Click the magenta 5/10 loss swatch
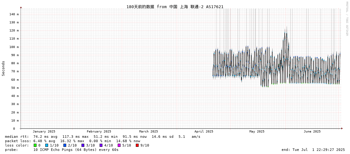The width and height of the screenshot is (350, 154). [x=119, y=145]
